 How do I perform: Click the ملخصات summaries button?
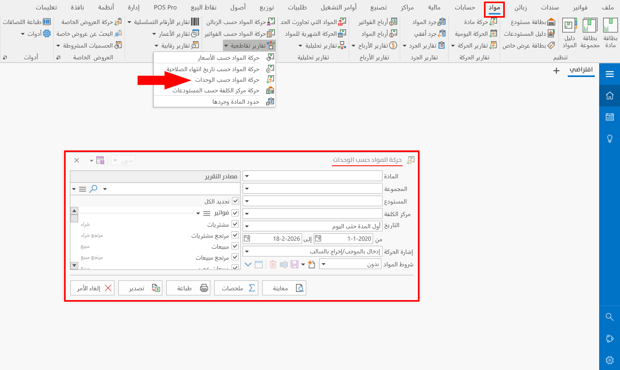point(236,288)
